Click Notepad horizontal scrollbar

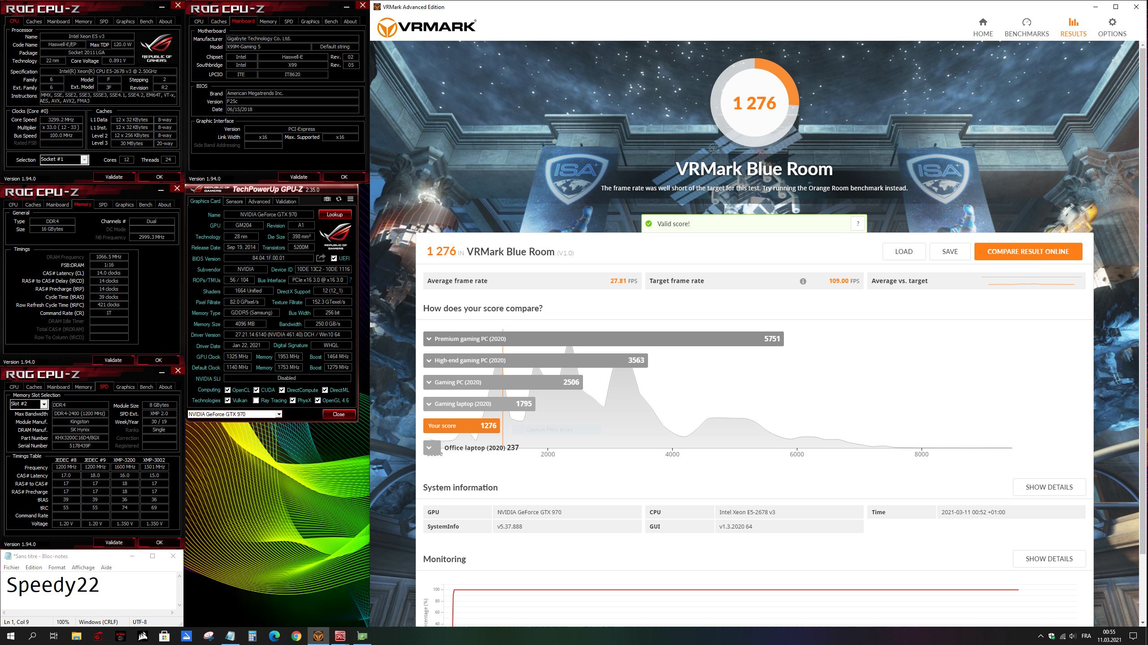(x=88, y=612)
